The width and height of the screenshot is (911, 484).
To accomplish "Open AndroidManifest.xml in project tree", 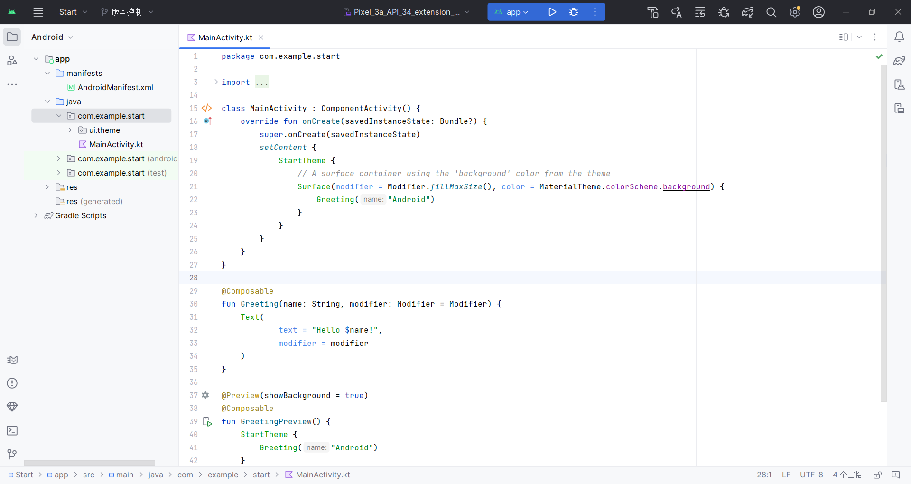I will (110, 87).
